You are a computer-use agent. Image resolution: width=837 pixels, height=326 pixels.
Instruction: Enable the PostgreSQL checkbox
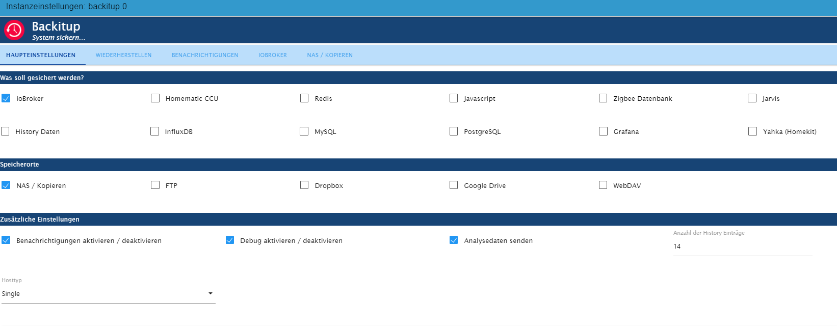[454, 131]
